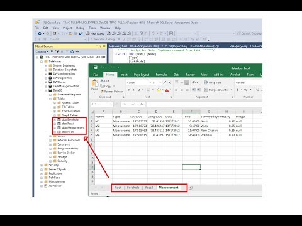Expand the System Databases node
This screenshot has width=302, height=226.
[x=46, y=65]
